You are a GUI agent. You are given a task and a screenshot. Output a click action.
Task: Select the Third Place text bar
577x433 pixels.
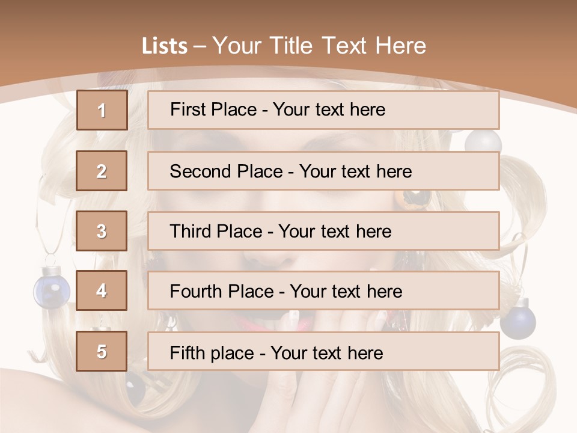pyautogui.click(x=323, y=231)
